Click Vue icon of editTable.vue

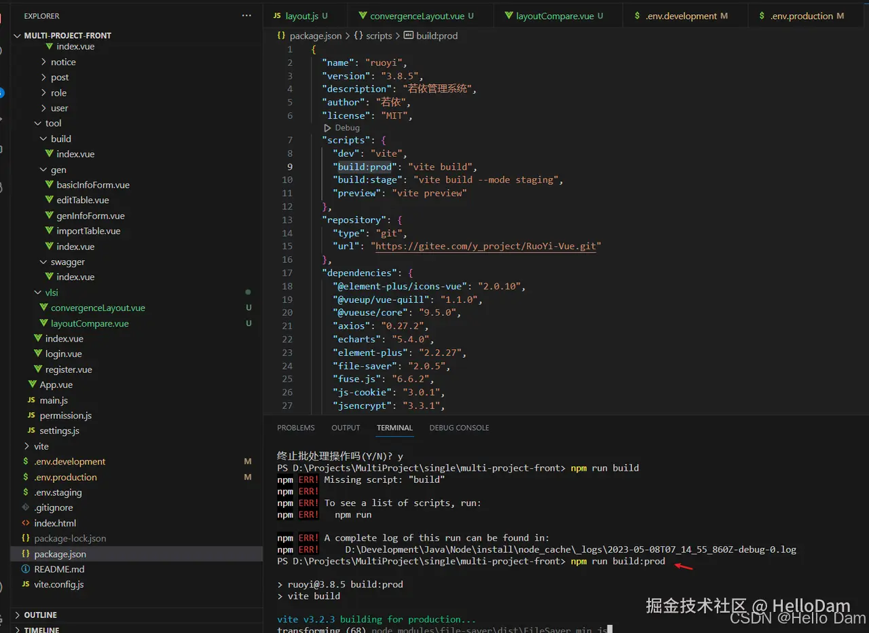[49, 200]
